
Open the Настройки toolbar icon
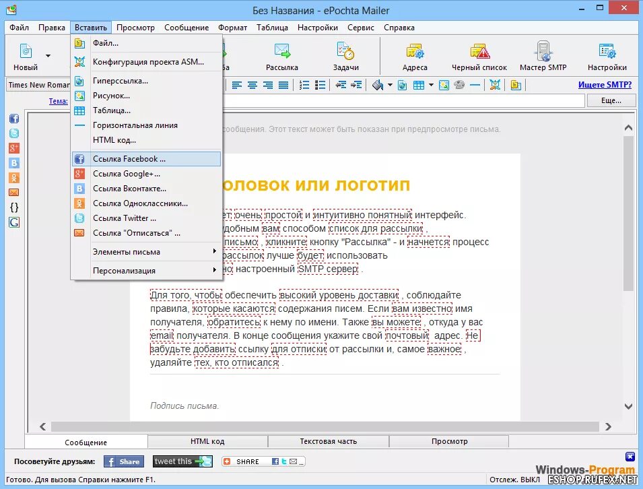pyautogui.click(x=607, y=56)
